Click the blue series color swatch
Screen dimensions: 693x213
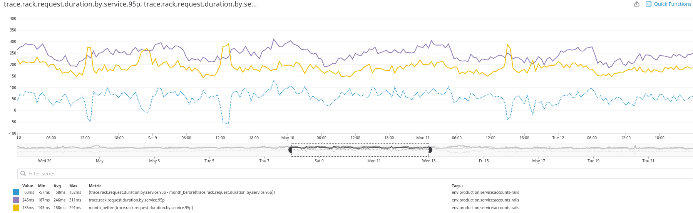coord(16,192)
